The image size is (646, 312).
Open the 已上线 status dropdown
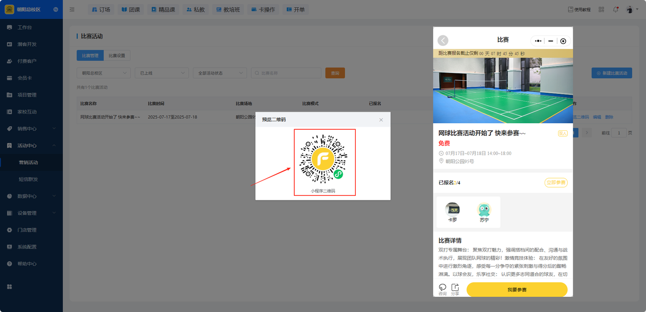[x=161, y=73]
